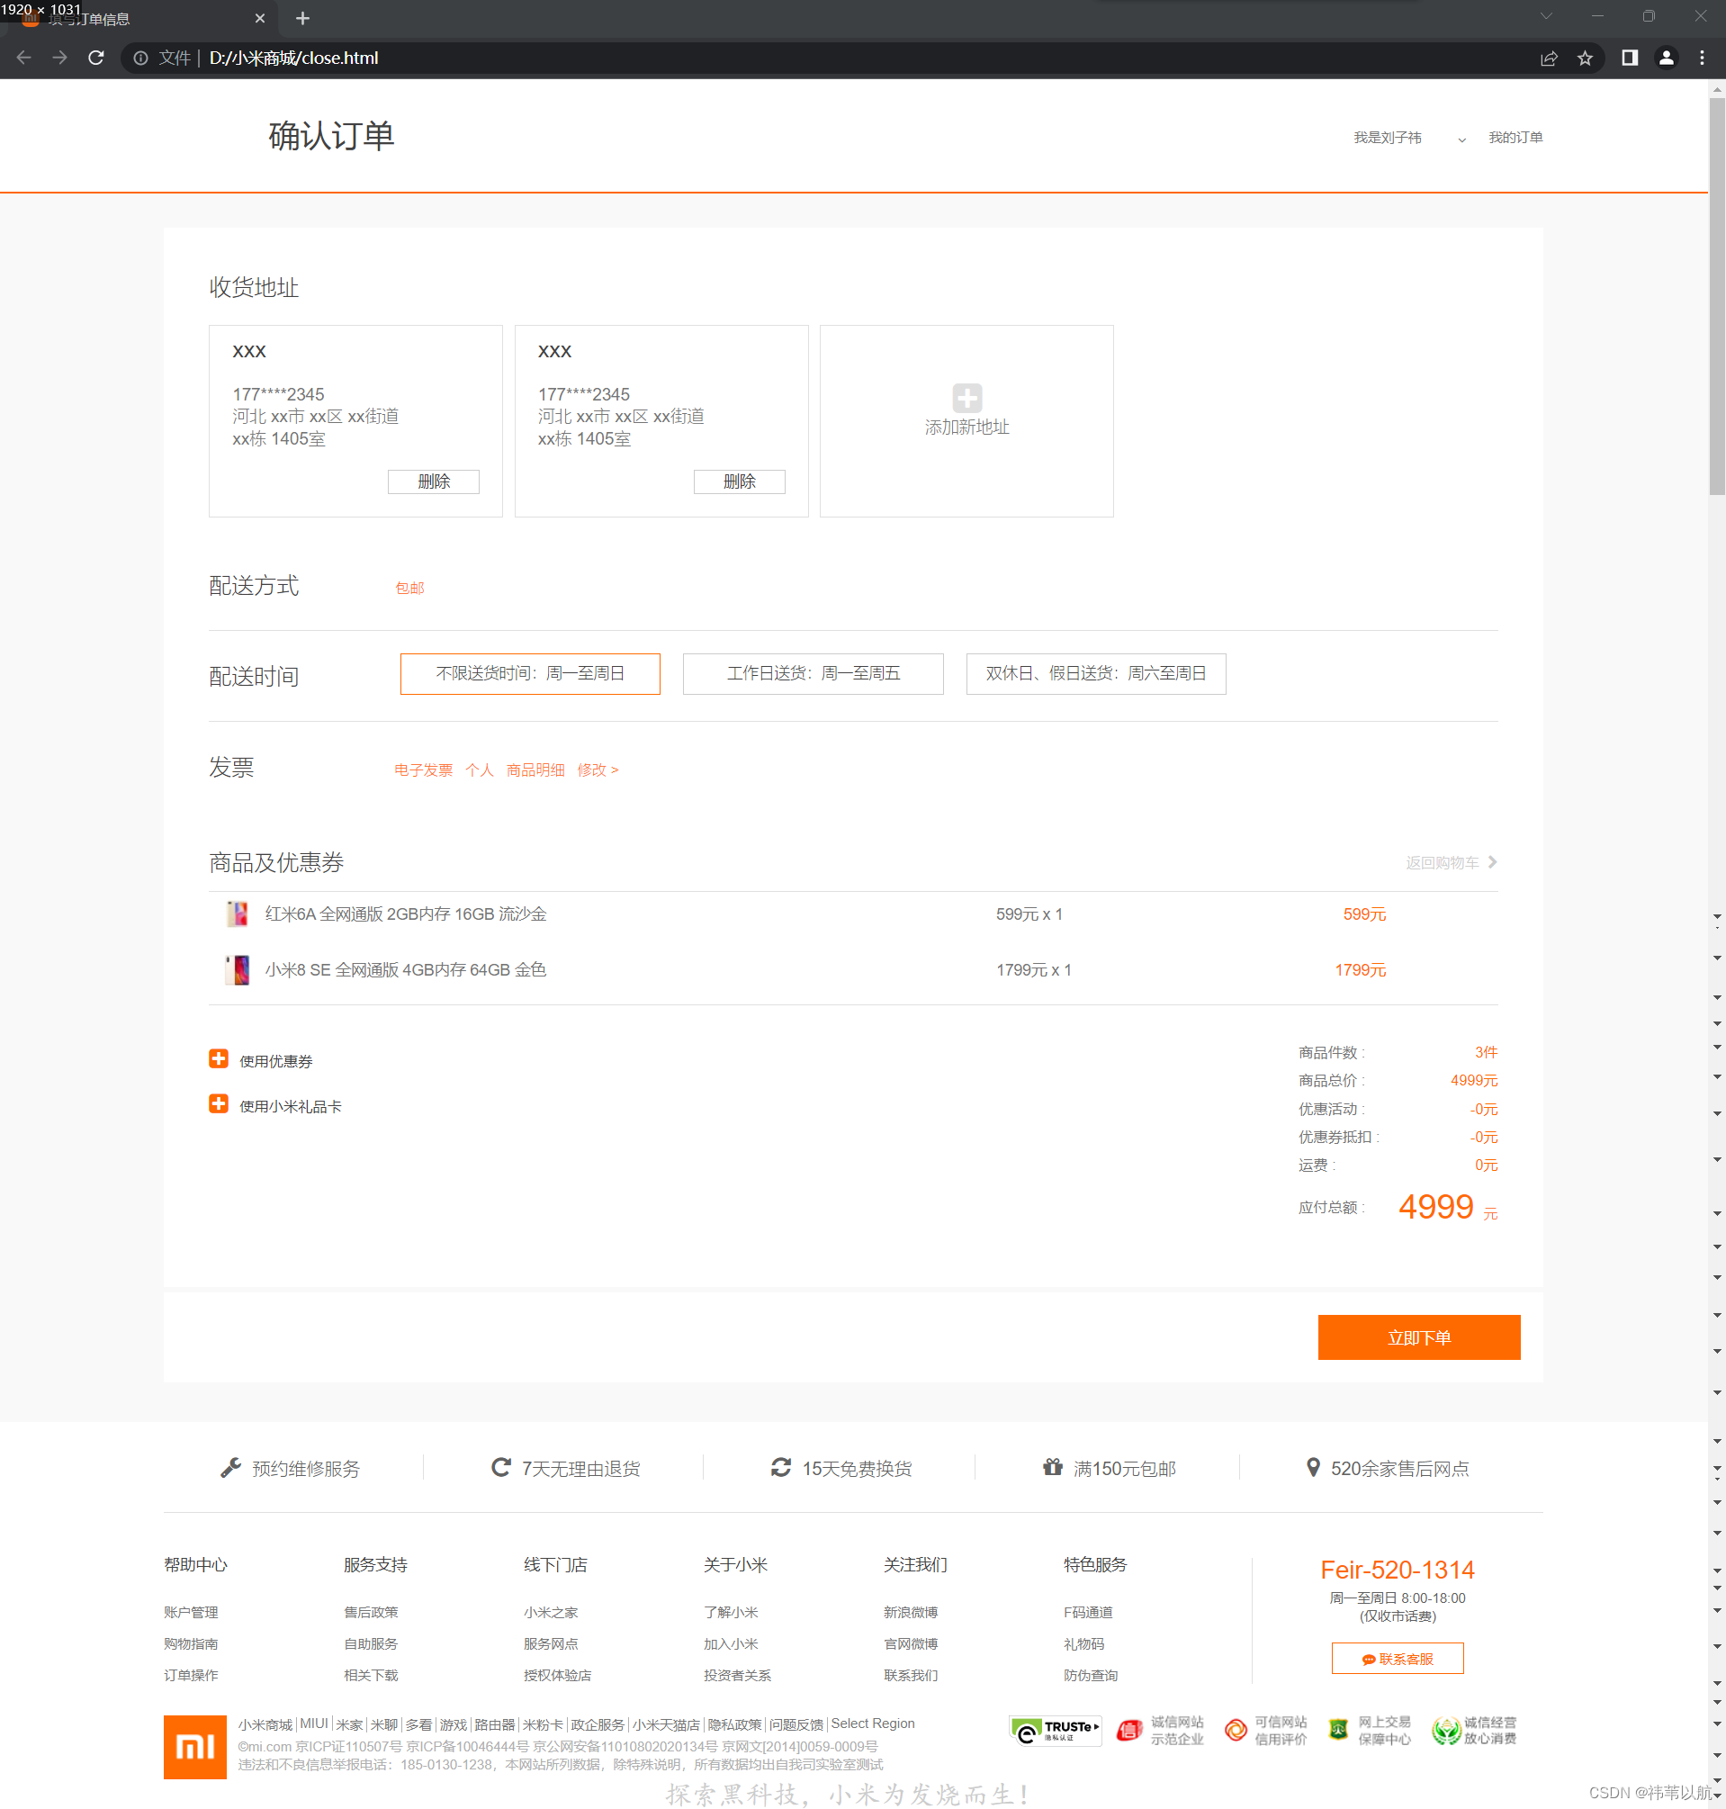The image size is (1726, 1809).
Task: Open the browser profile avatar icon
Action: [x=1667, y=58]
